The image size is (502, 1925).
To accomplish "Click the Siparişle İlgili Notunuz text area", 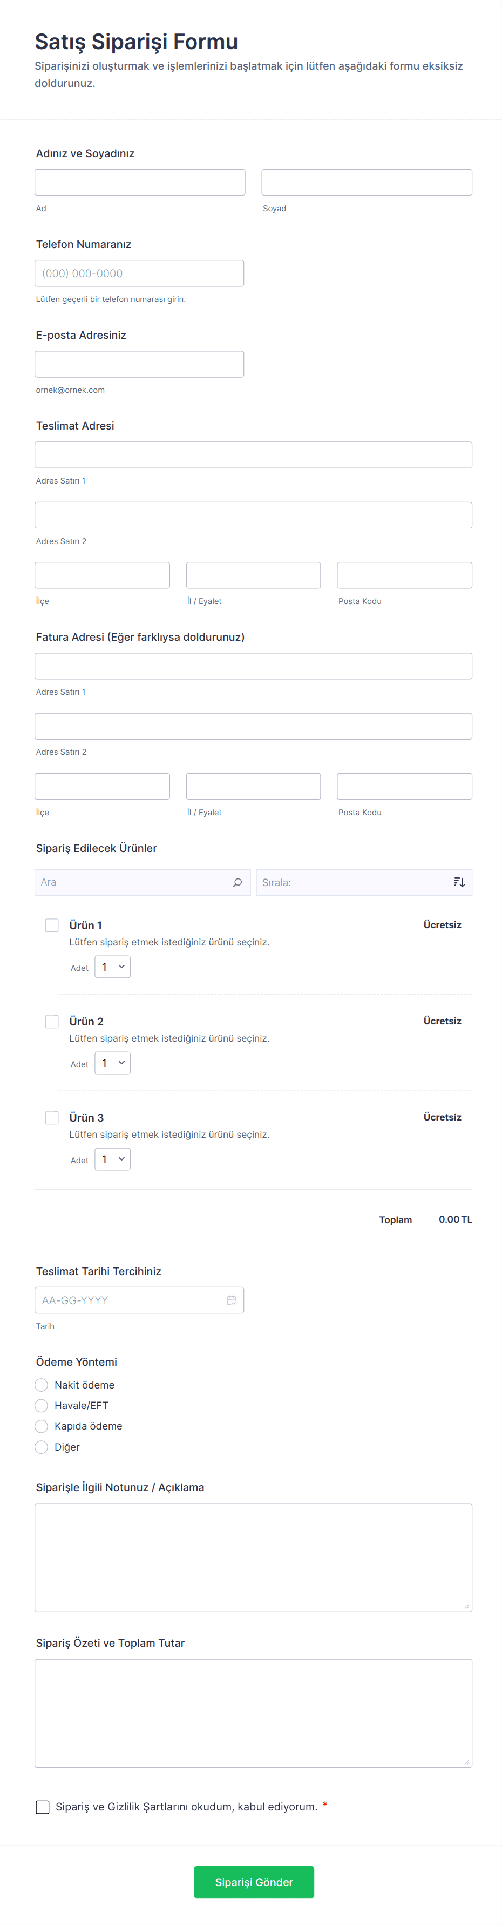I will [253, 1557].
